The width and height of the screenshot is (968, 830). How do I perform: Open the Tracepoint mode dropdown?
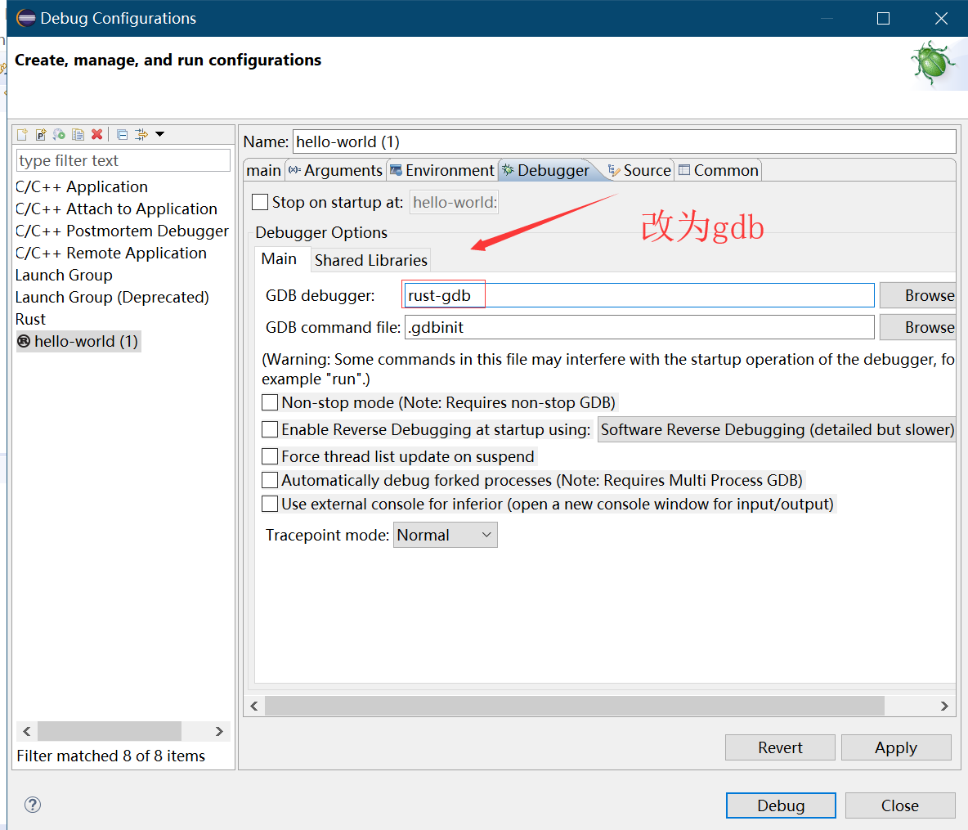click(445, 535)
